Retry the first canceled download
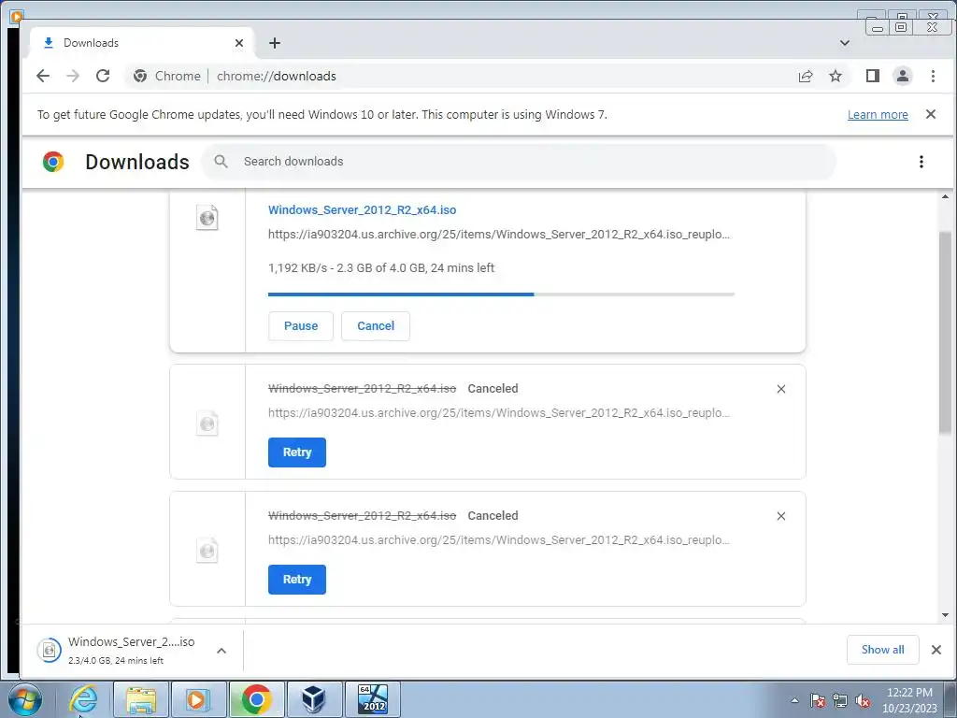957x718 pixels. pos(297,452)
